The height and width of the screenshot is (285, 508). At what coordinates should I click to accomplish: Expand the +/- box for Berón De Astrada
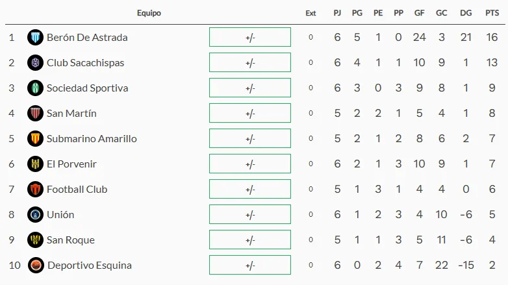coord(250,37)
